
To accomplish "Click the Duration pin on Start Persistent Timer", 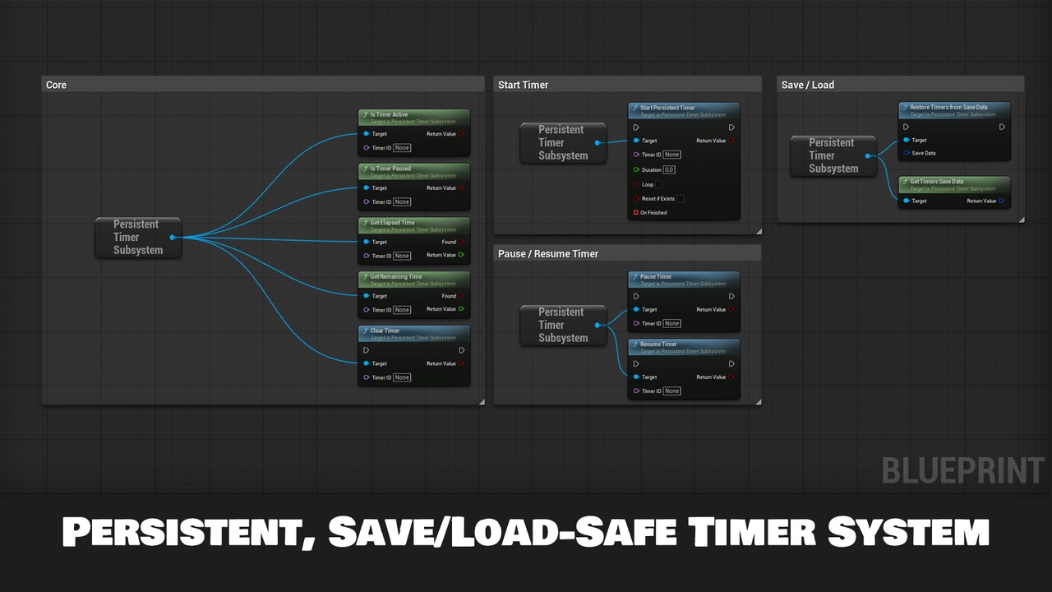I will (x=636, y=169).
